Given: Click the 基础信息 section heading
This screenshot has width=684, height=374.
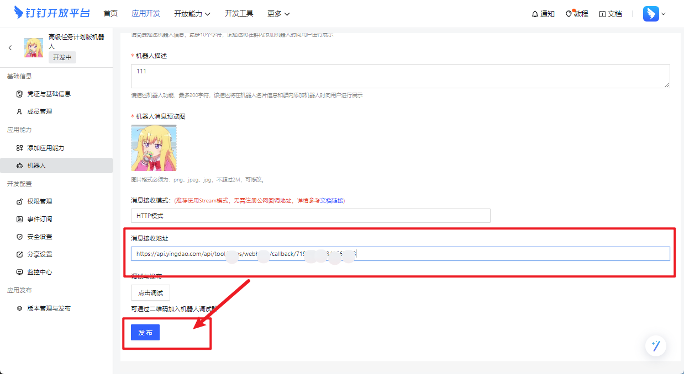Looking at the screenshot, I should 19,76.
